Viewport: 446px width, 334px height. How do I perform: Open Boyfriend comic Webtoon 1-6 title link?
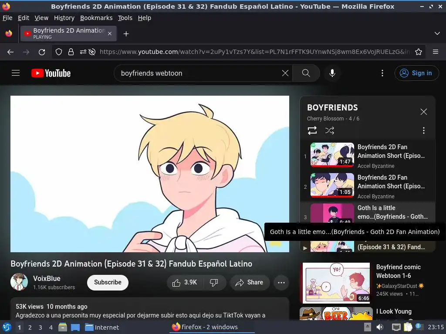[398, 271]
